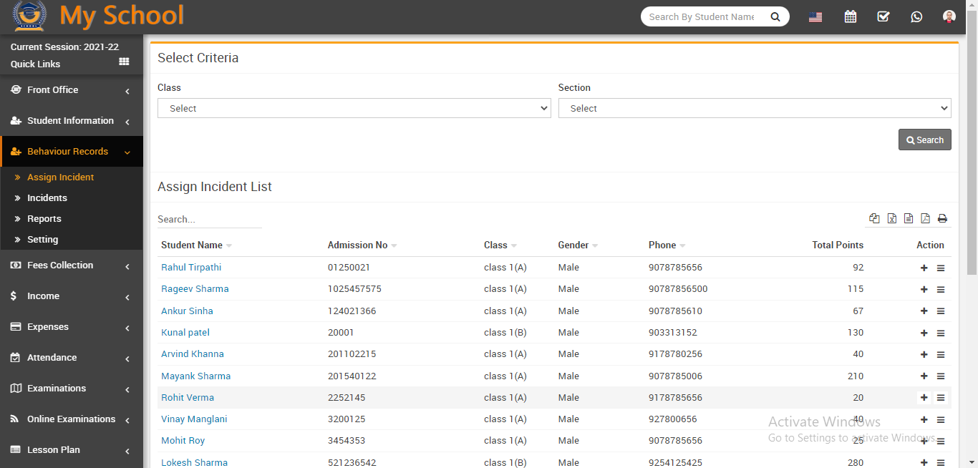Open the Quick Links grid icon

[x=124, y=62]
